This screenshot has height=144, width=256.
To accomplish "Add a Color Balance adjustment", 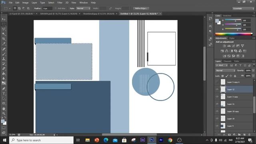I will point(227,51).
